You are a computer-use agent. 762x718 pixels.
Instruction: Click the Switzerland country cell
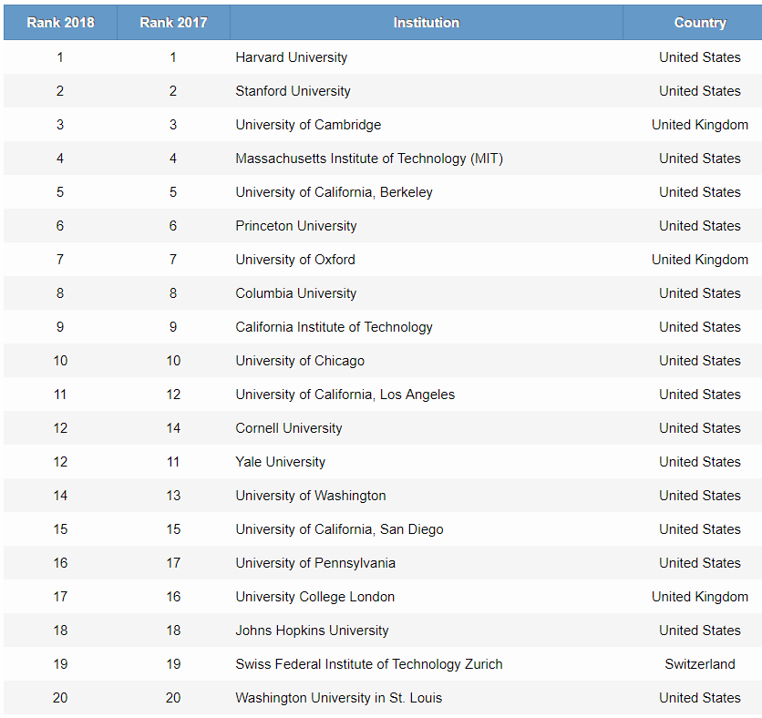[x=699, y=664]
